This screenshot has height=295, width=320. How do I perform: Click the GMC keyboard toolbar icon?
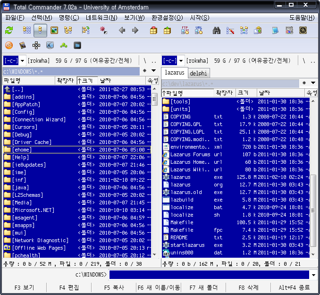(289, 30)
